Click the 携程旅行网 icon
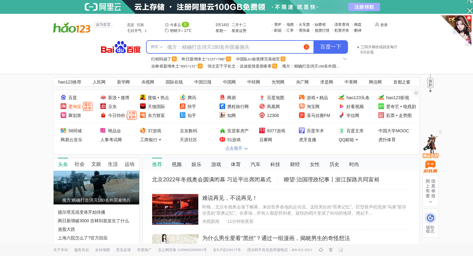 click(222, 106)
